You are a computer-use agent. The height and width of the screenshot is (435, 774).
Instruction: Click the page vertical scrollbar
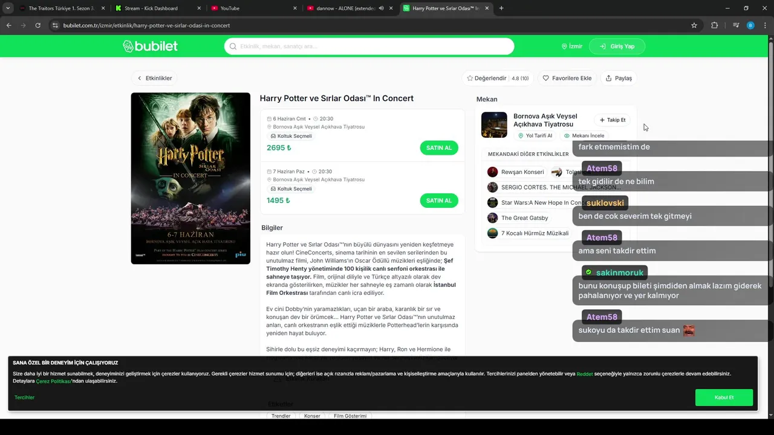(770, 227)
